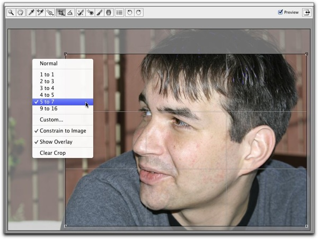Image resolution: width=318 pixels, height=239 pixels.
Task: Choose the Straighten tool
Action: tap(70, 12)
